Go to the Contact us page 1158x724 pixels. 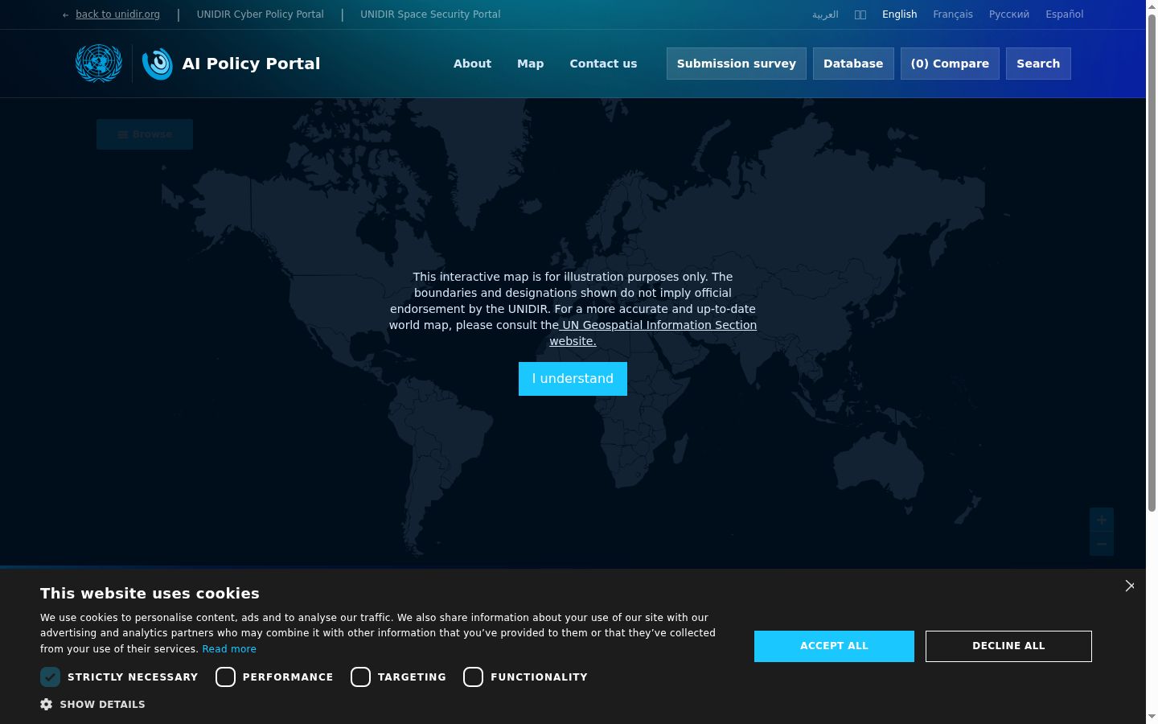pos(603,64)
